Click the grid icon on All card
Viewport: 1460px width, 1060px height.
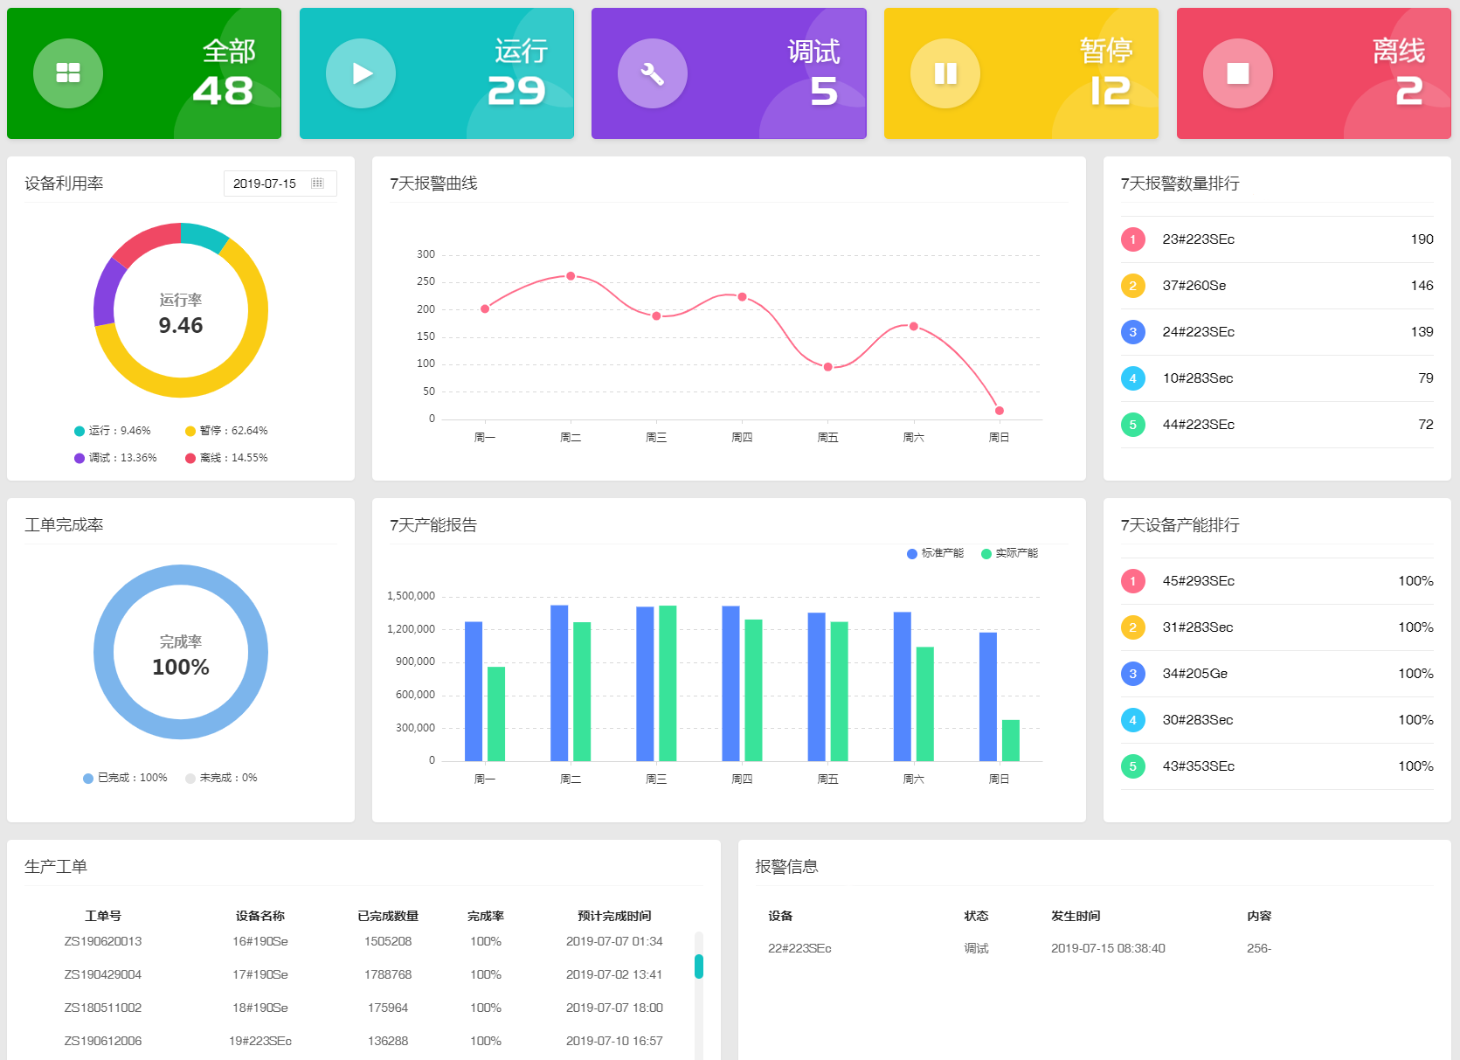click(68, 73)
